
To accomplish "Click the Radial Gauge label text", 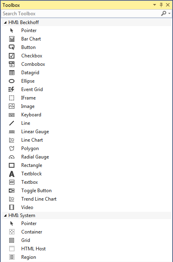I will click(x=35, y=157).
